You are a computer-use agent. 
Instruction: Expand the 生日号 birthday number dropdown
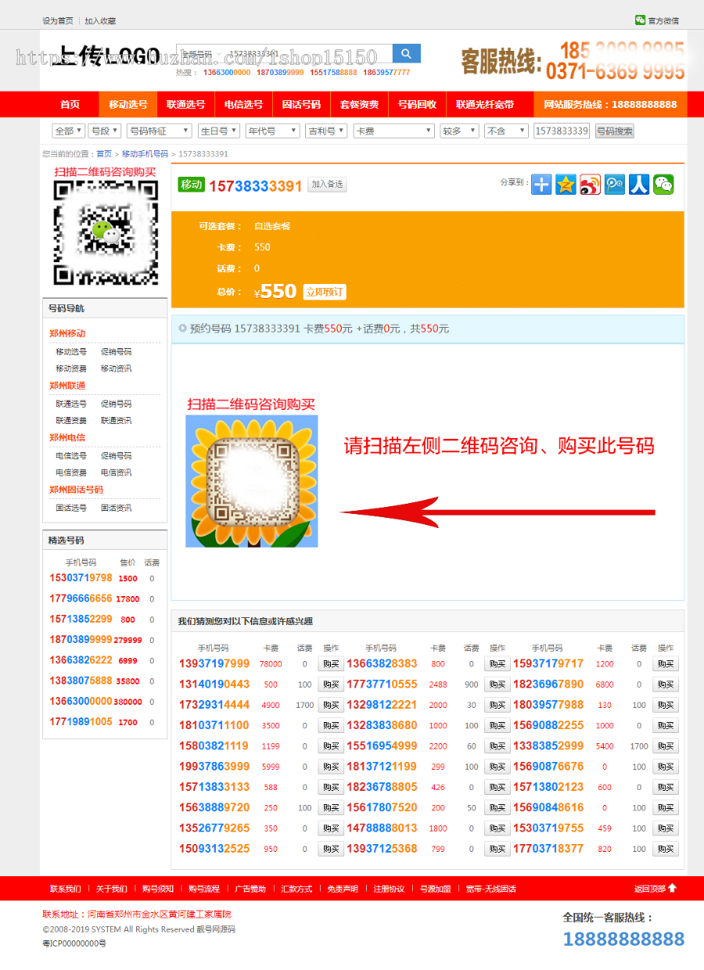[218, 131]
